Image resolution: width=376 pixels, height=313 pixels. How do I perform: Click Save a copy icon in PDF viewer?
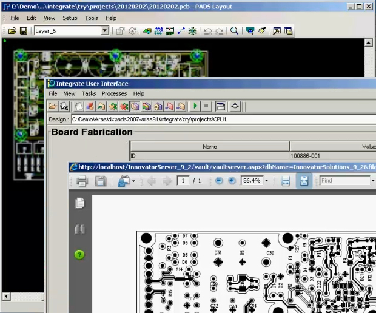coord(101,181)
